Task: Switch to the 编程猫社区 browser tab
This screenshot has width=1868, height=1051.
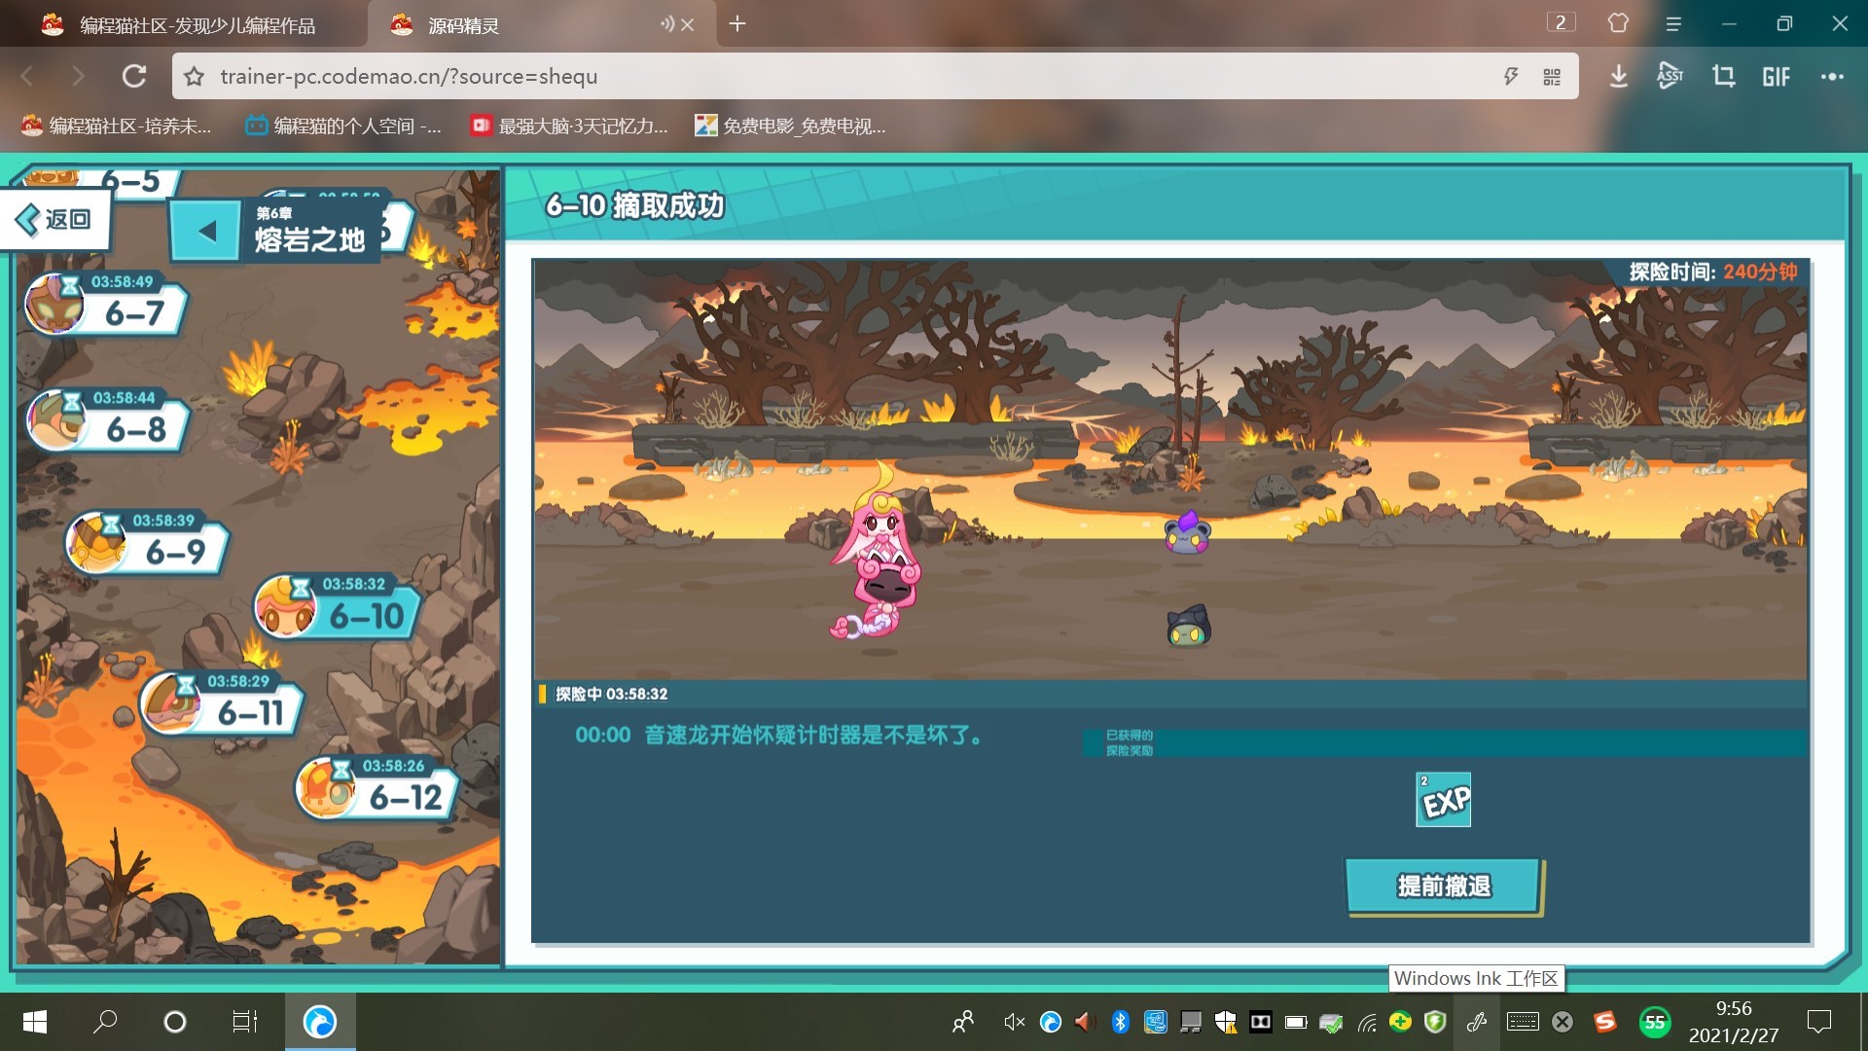Action: [x=185, y=24]
